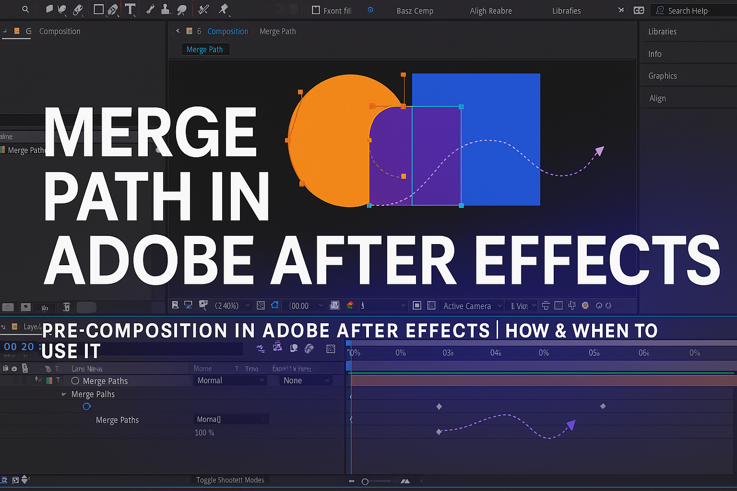The image size is (737, 491).
Task: Click the blue mask/region icon in the viewer footer
Action: 275,305
